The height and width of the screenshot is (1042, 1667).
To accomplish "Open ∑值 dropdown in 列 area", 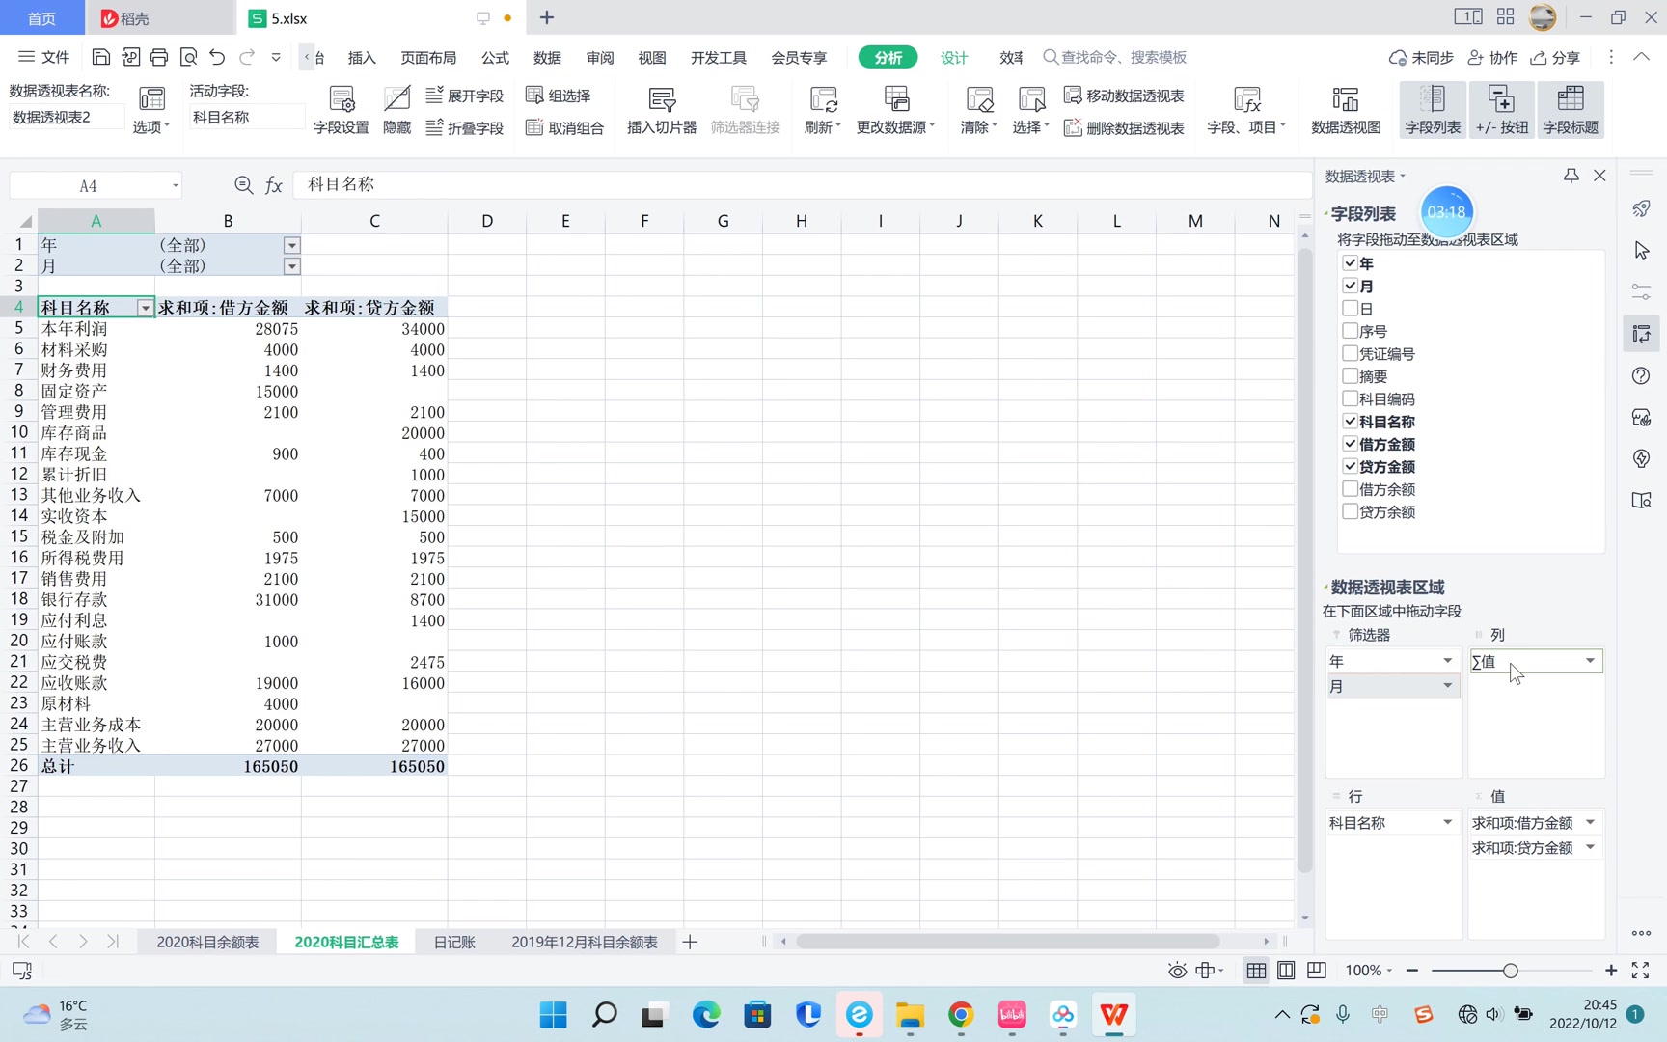I will [1590, 661].
